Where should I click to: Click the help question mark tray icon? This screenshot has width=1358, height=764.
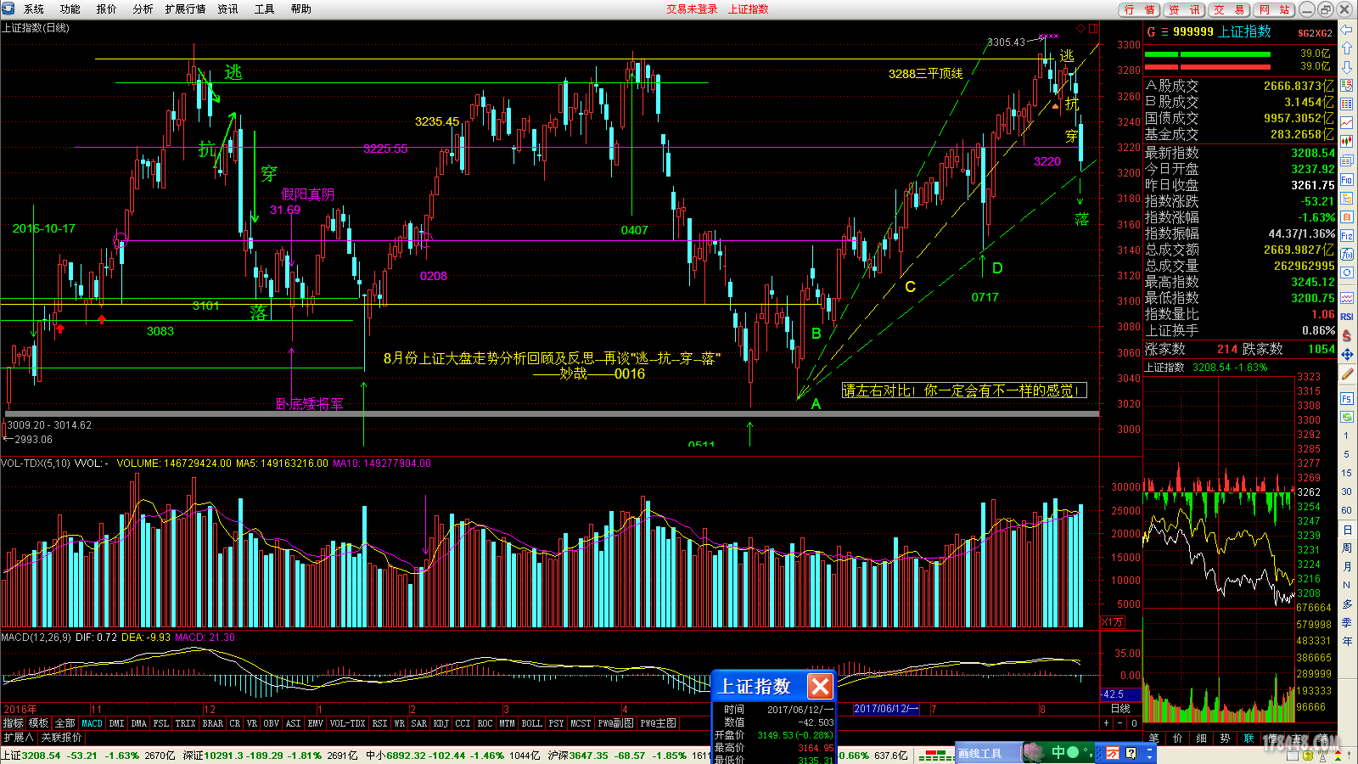pyautogui.click(x=1131, y=753)
